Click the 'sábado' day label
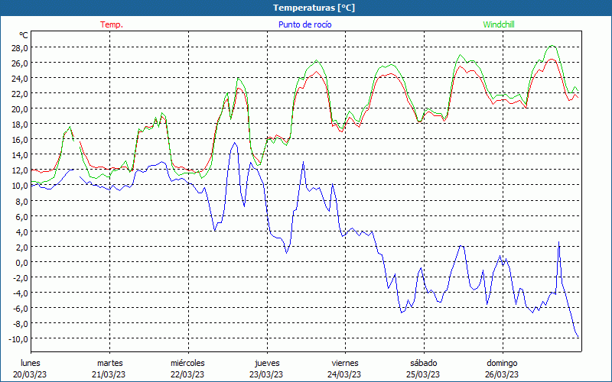The width and height of the screenshot is (612, 382). 424,363
